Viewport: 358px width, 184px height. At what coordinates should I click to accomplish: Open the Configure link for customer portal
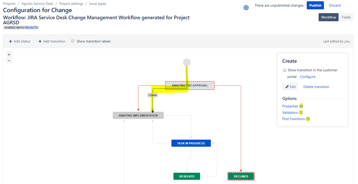pyautogui.click(x=307, y=76)
